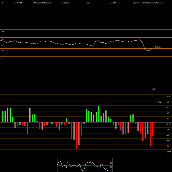This screenshot has height=172, width=172.
Task: Click the 50 level label on RSI axis
Action: click(x=2, y=45)
